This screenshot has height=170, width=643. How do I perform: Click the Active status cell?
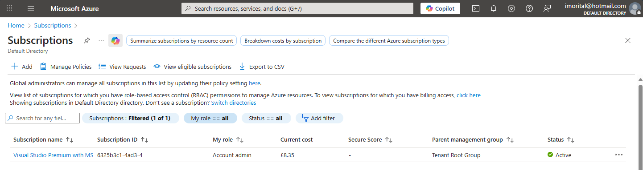click(x=559, y=155)
